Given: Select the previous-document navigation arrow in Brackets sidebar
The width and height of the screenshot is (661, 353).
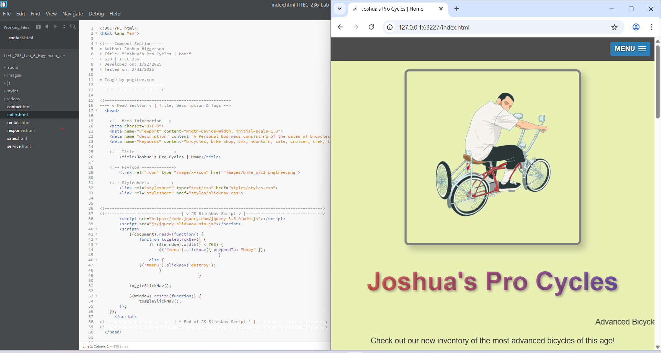Looking at the screenshot, I should click(x=47, y=26).
